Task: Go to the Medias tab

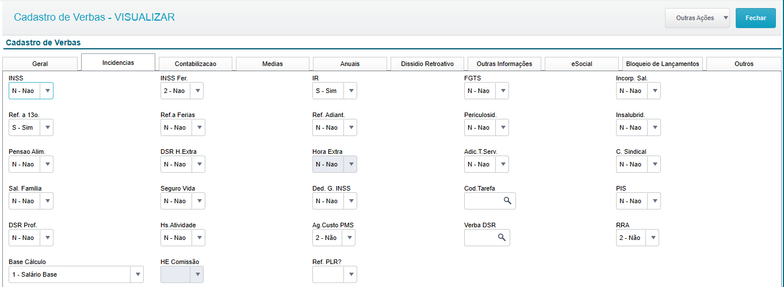Action: click(x=273, y=64)
